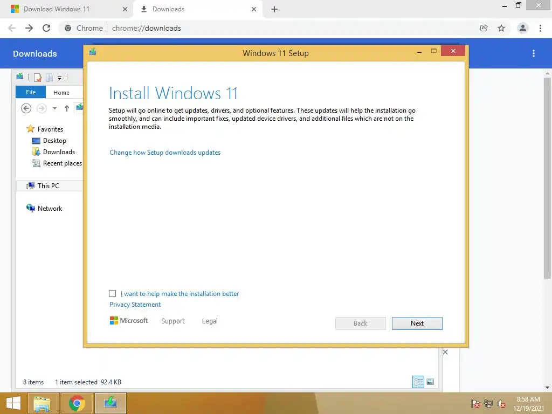Viewport: 552px width, 414px height.
Task: Click the network tray icon
Action: pos(488,404)
